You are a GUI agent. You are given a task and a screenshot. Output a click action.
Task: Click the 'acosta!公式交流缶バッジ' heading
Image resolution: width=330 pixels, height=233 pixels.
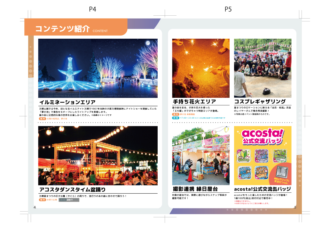(x=263, y=189)
